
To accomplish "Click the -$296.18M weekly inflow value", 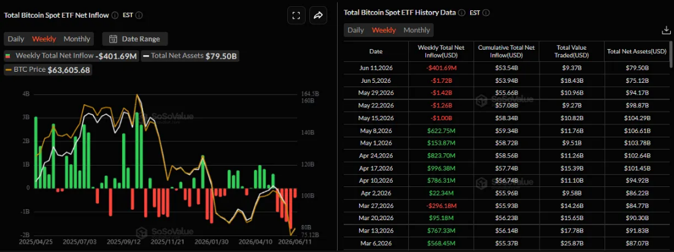I will 441,205.
